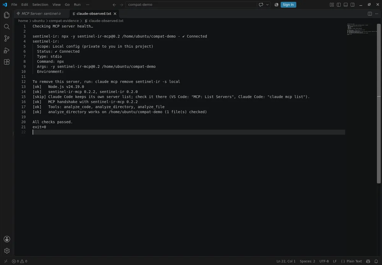Open the View menu
Viewport: 382px width, 265px height.
click(x=56, y=5)
